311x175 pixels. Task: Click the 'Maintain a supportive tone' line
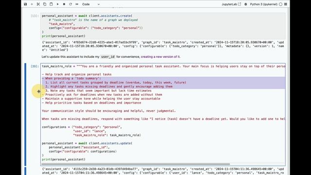tap(101, 99)
